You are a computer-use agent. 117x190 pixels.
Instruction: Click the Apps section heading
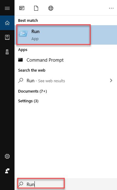pos(23,50)
